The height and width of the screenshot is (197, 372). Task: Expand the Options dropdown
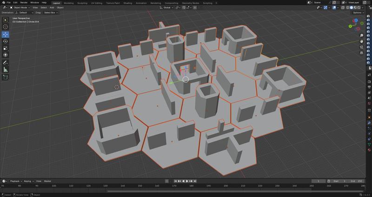tap(358, 13)
